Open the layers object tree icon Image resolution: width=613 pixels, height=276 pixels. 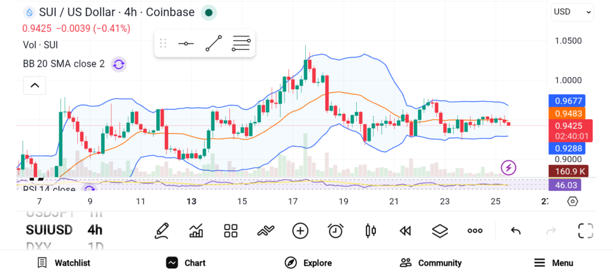pyautogui.click(x=440, y=230)
